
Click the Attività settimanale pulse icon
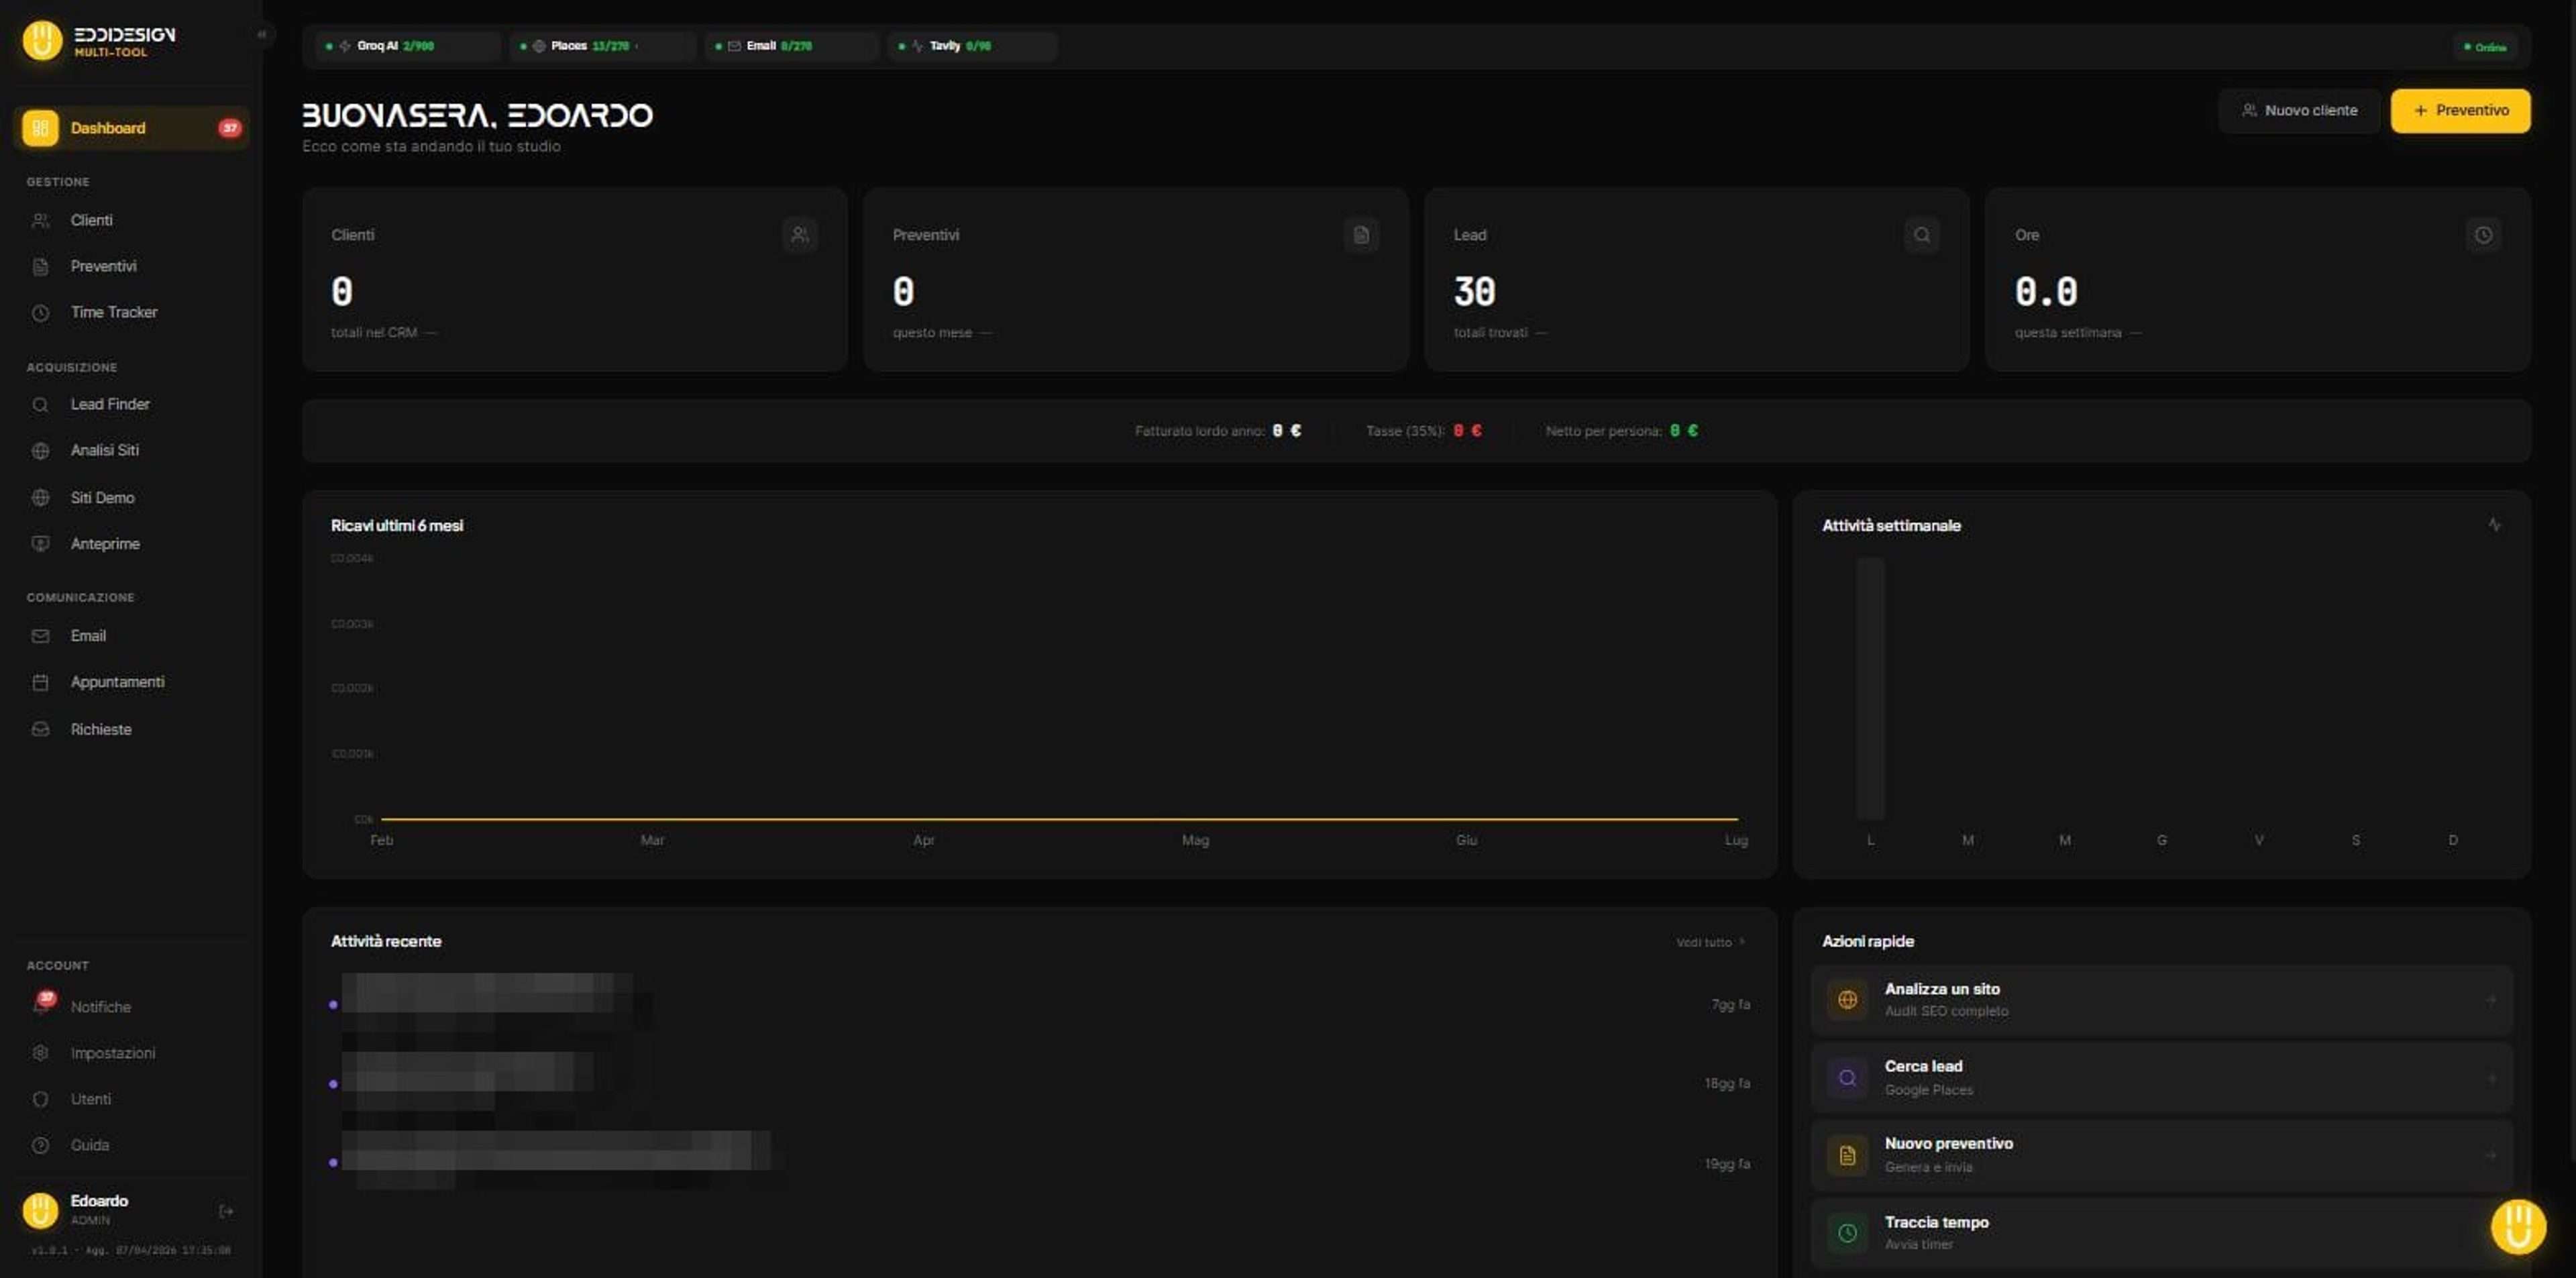click(2494, 525)
